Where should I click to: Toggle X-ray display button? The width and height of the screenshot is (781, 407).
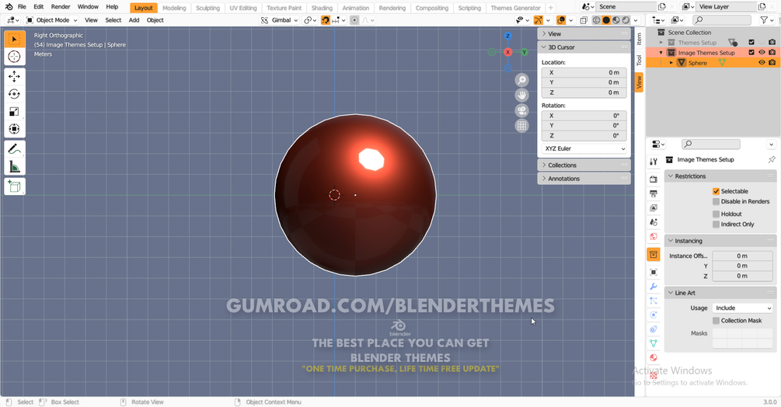click(x=584, y=20)
